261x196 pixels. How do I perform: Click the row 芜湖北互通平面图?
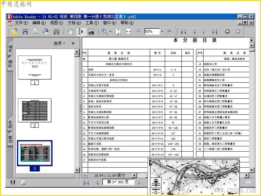point(138,85)
